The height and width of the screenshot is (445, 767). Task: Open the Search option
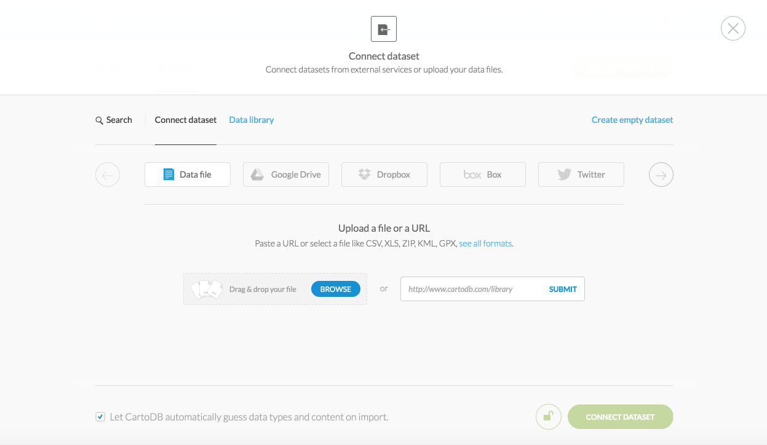coord(114,120)
